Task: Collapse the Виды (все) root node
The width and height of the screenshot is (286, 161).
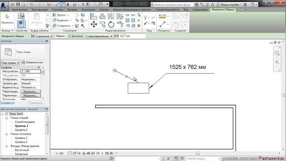Action: coord(2,114)
